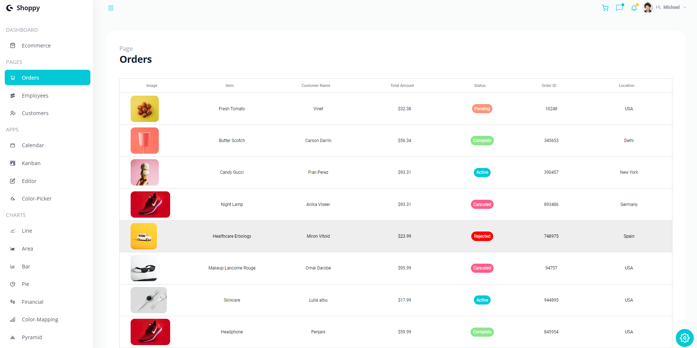Click the Pending status badge for Fresh Tomato
The image size is (697, 348).
click(482, 108)
